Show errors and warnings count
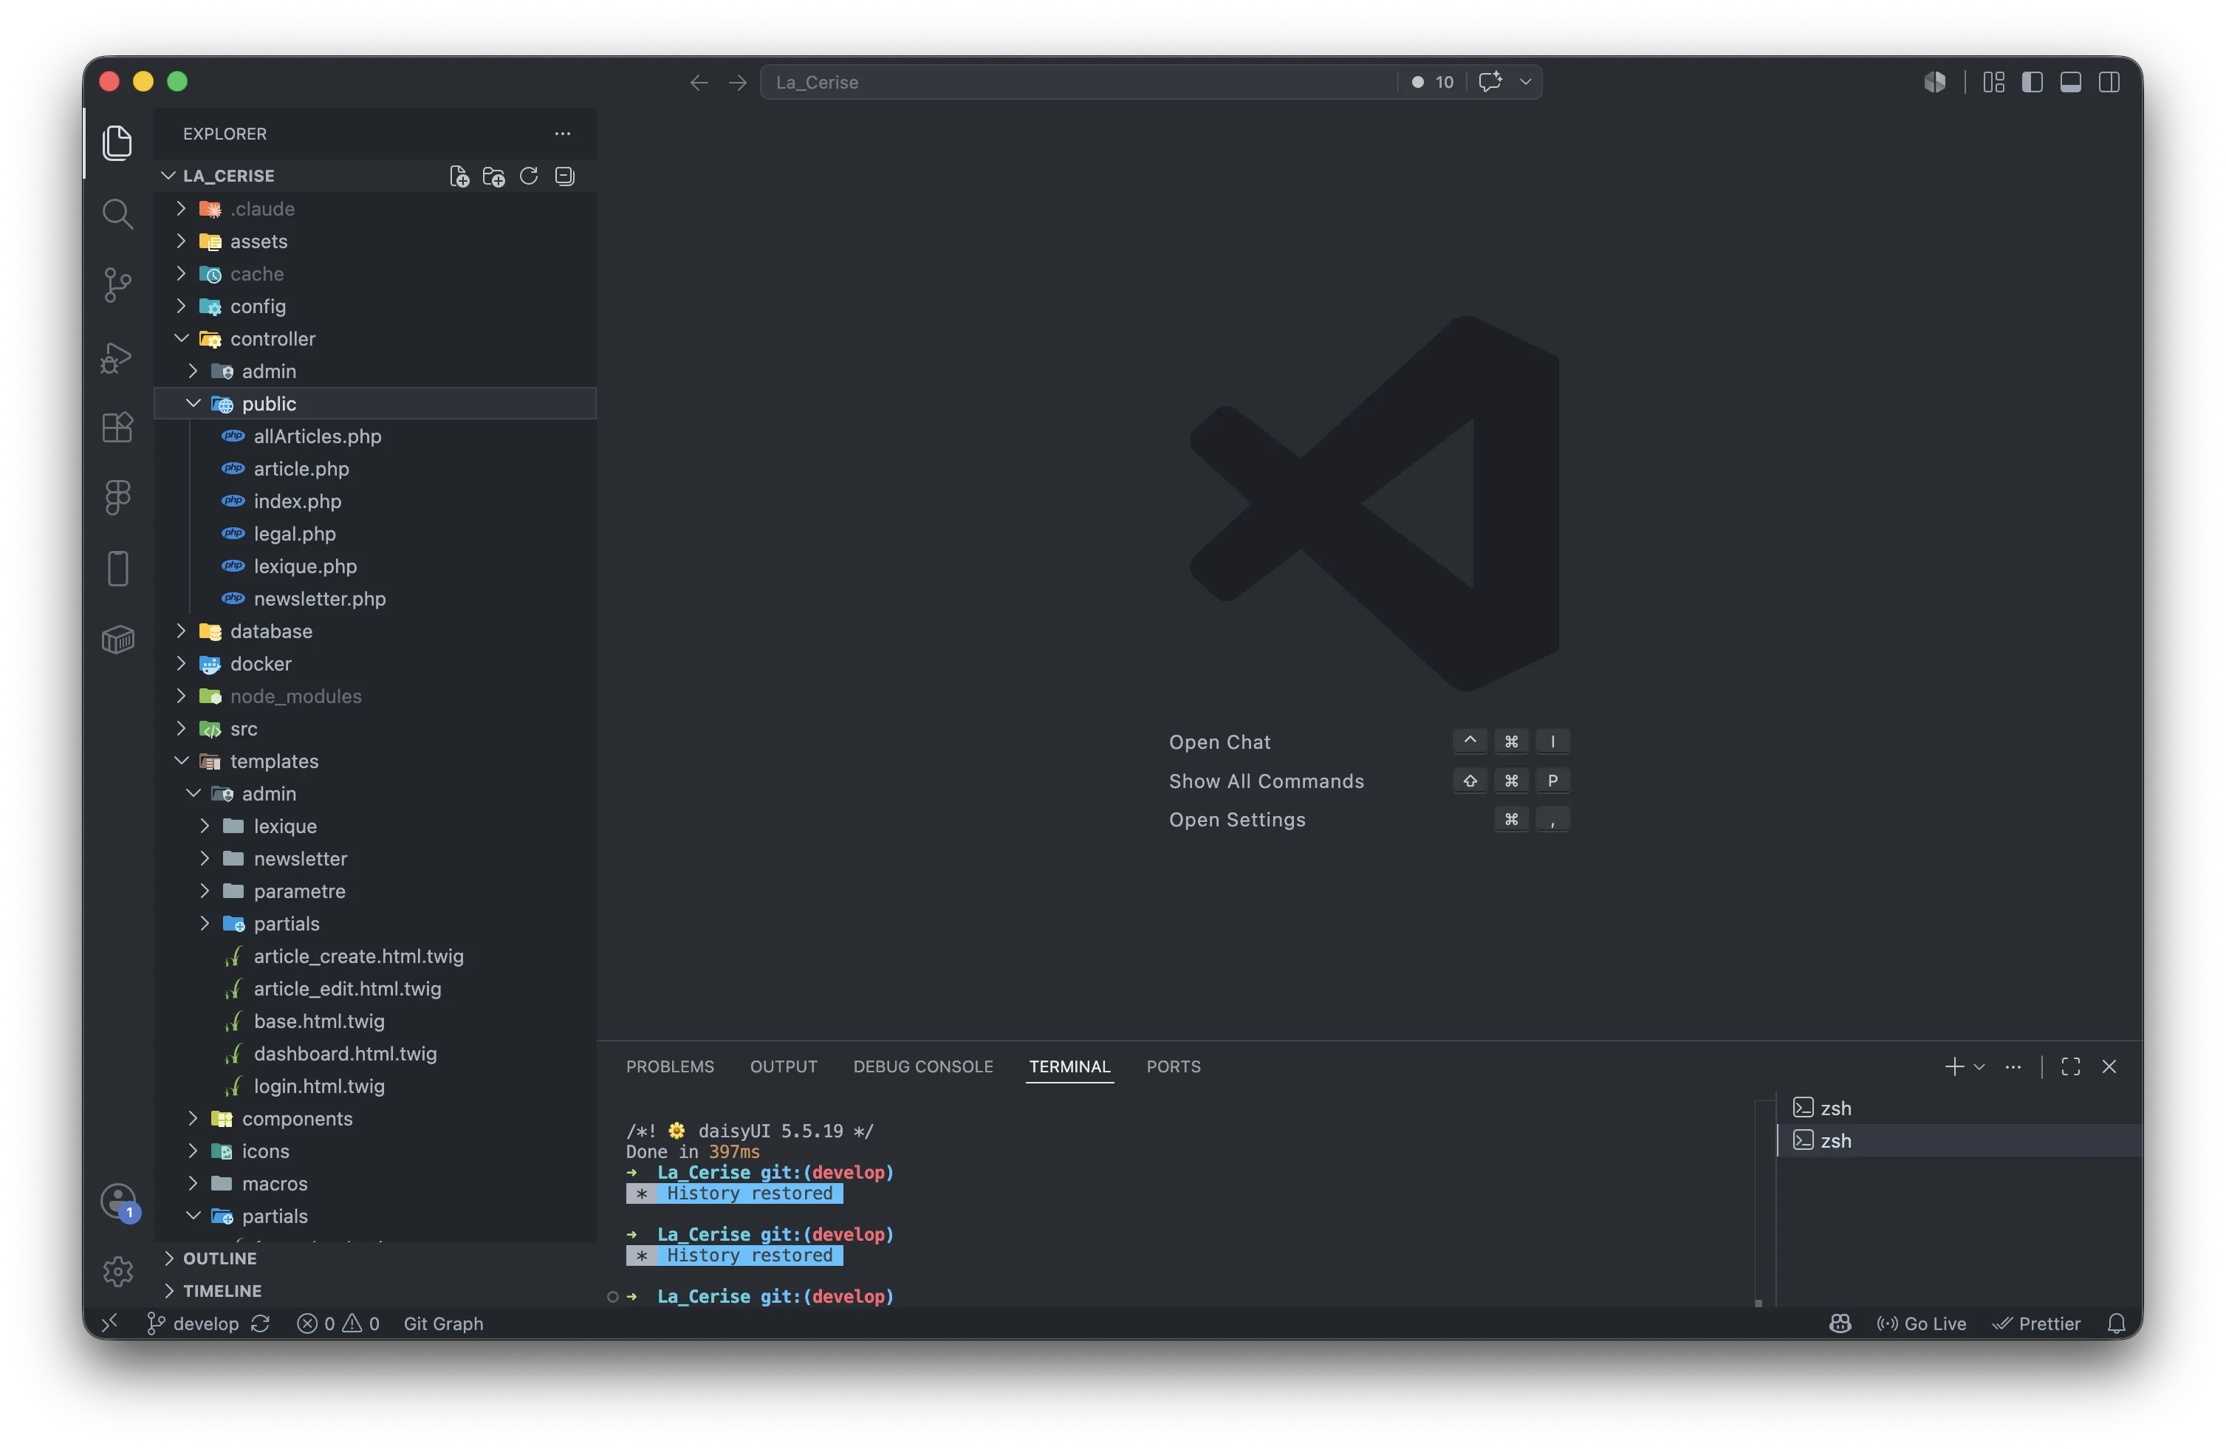The image size is (2226, 1449). pyautogui.click(x=338, y=1323)
